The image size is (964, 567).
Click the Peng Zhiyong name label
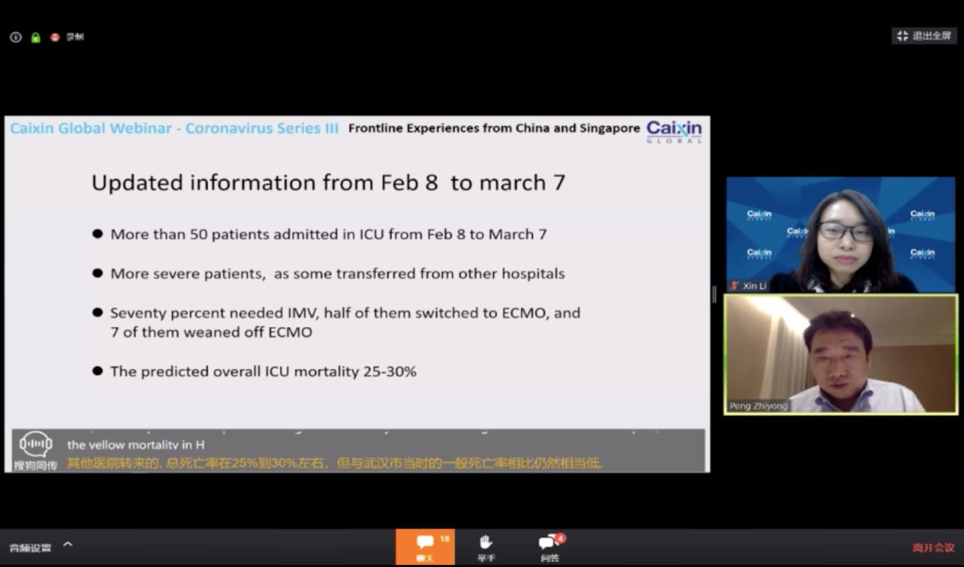click(759, 406)
